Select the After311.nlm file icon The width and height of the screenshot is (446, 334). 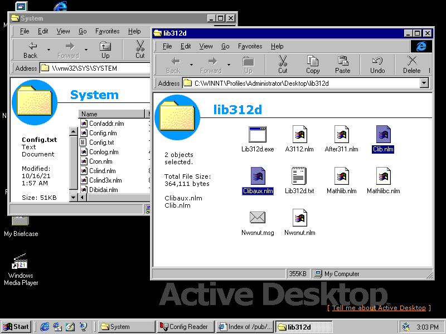341,134
